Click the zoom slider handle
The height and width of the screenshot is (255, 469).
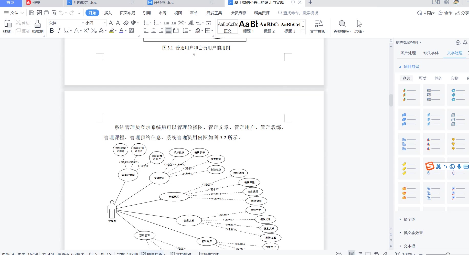pos(448,254)
